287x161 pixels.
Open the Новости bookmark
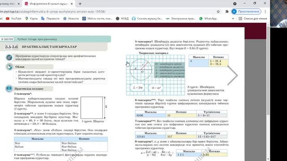coord(71,18)
